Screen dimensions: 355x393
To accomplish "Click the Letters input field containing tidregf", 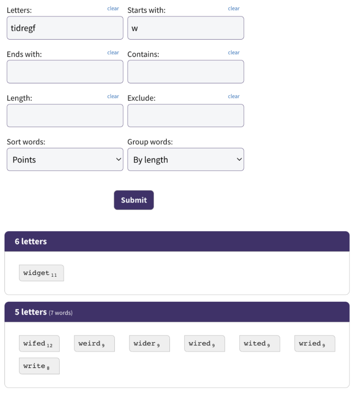I will 65,28.
